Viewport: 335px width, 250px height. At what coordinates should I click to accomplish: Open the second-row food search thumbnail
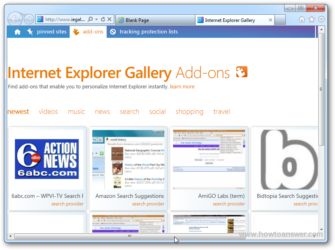(x=209, y=224)
